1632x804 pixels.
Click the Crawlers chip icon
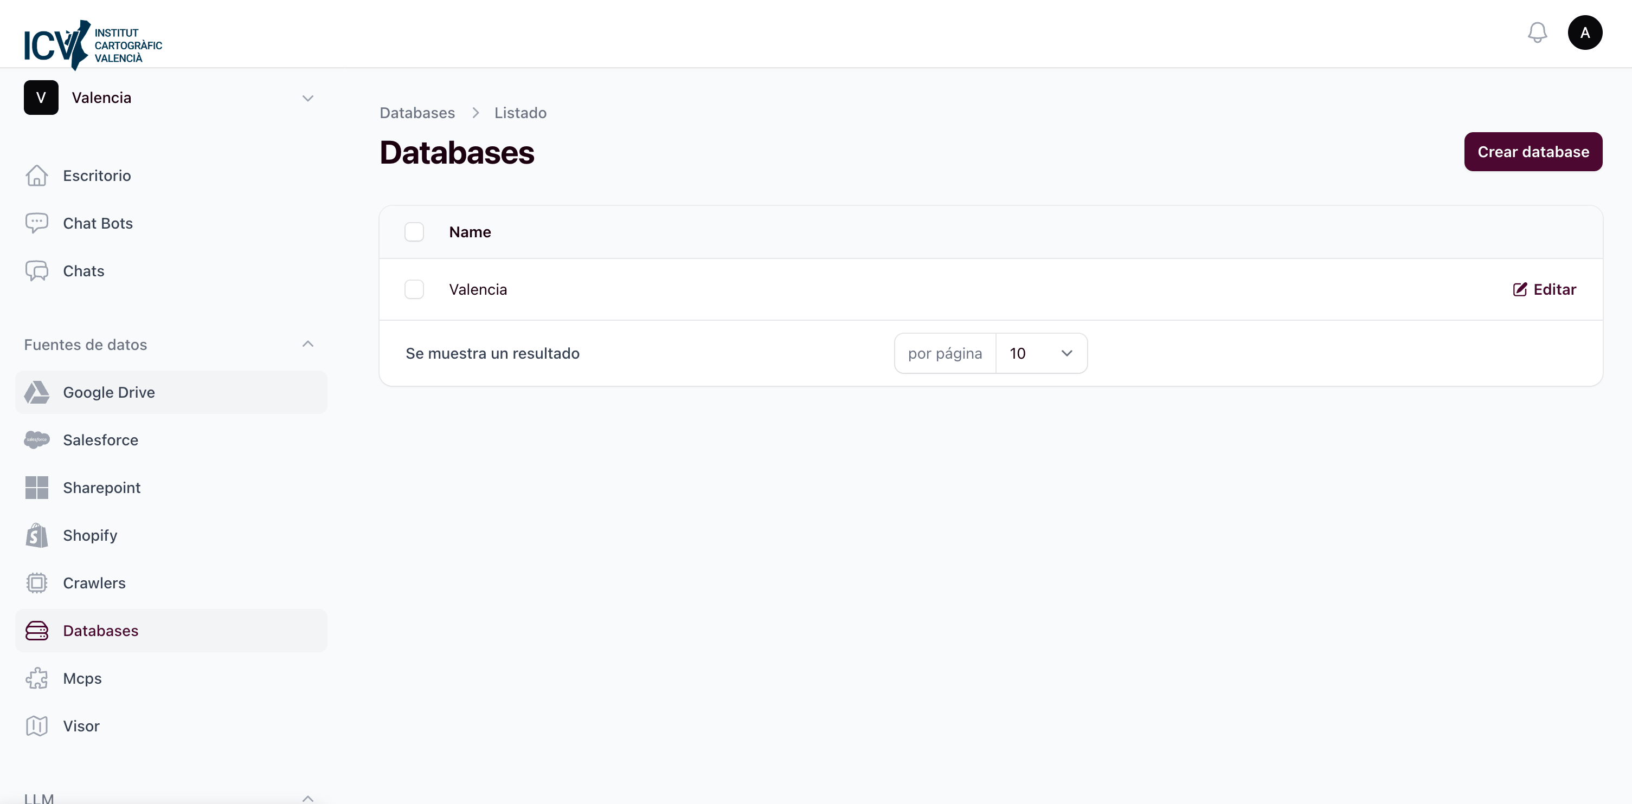(x=37, y=583)
